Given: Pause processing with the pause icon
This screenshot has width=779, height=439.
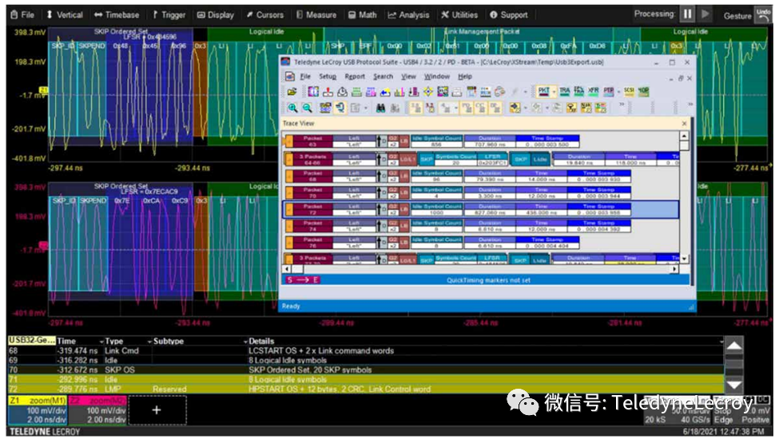Looking at the screenshot, I should click(687, 14).
